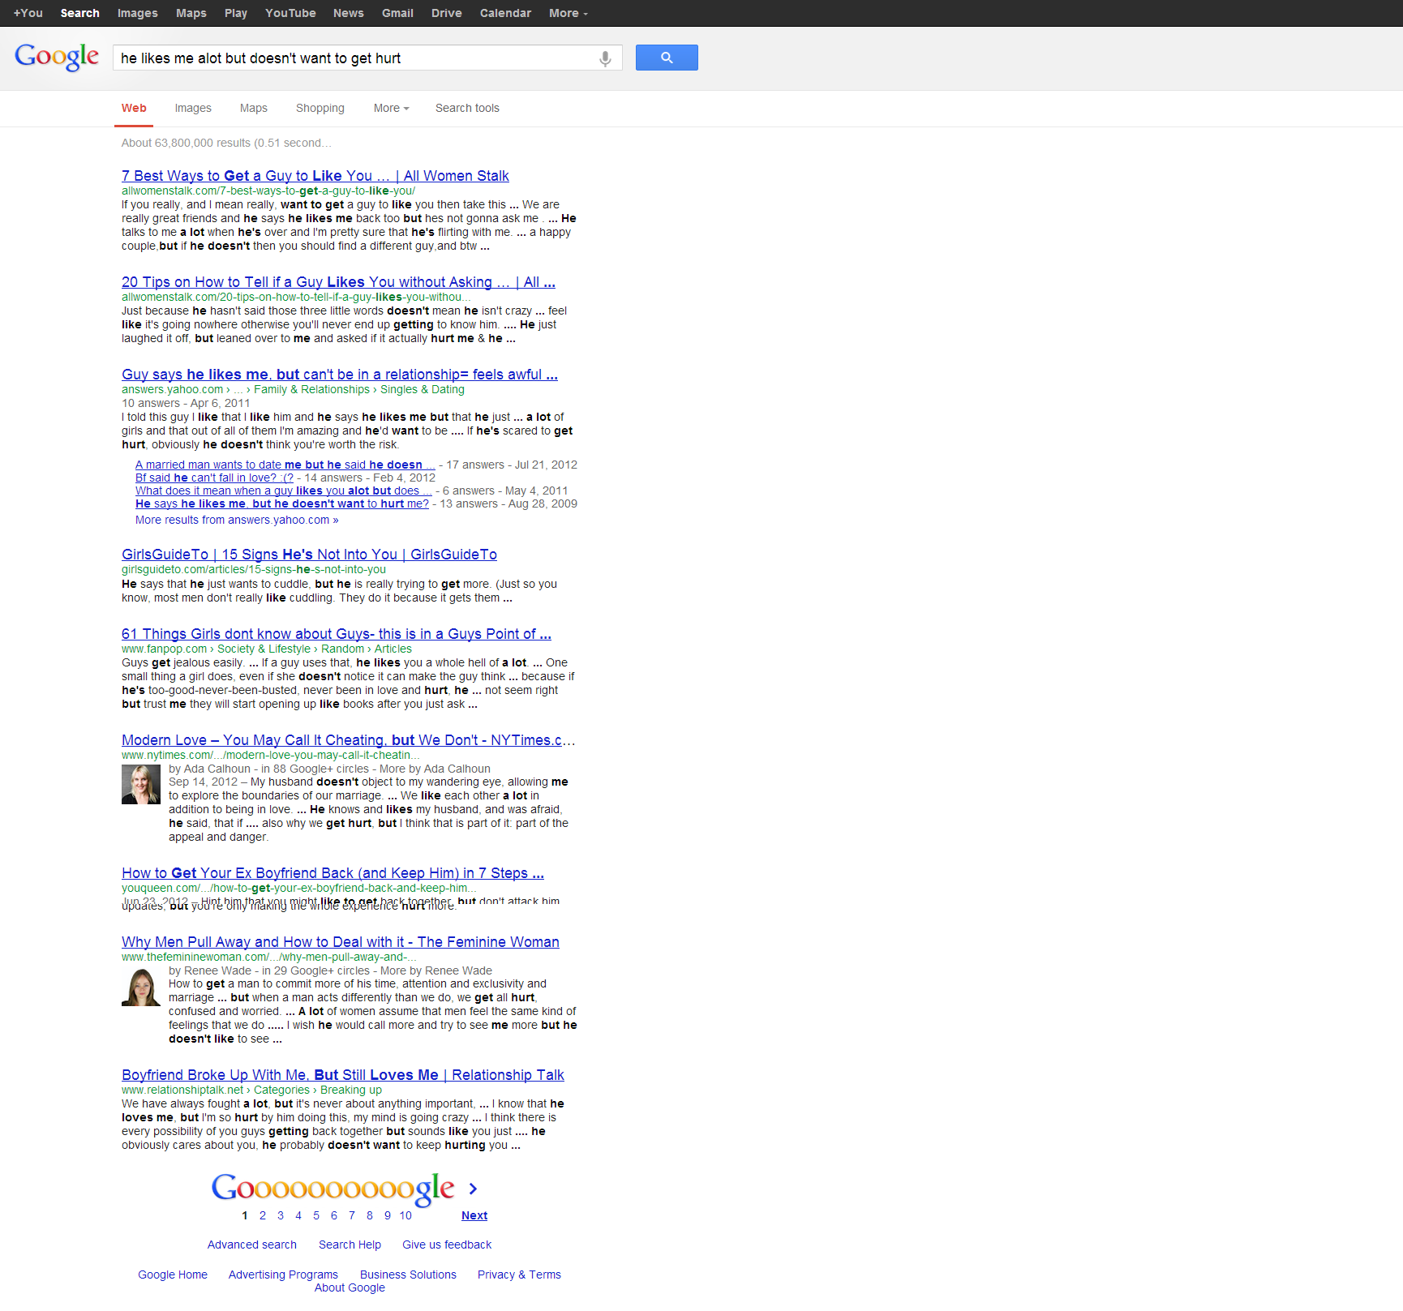Open the More dropdown in top black bar
Image resolution: width=1403 pixels, height=1311 pixels.
click(568, 13)
